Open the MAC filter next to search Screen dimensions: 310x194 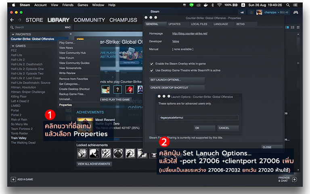pyautogui.click(x=68, y=27)
